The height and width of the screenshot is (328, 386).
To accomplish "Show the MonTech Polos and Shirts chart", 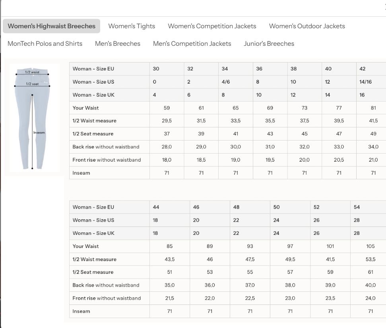I will (x=45, y=44).
